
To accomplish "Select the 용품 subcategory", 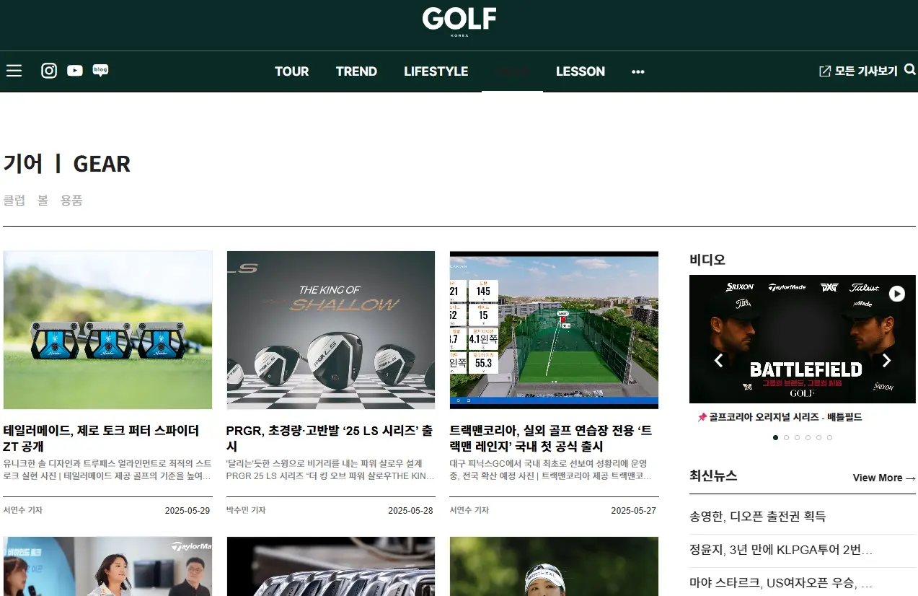I will tap(71, 201).
